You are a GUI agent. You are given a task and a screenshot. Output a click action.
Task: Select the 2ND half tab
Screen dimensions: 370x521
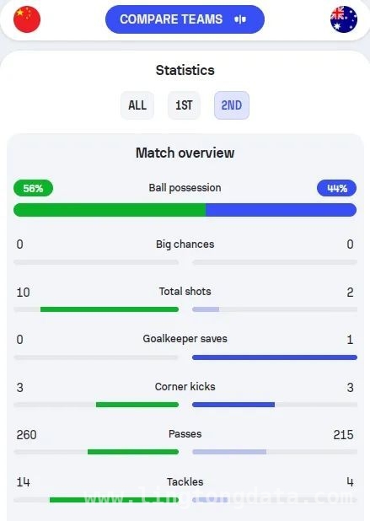pyautogui.click(x=232, y=105)
